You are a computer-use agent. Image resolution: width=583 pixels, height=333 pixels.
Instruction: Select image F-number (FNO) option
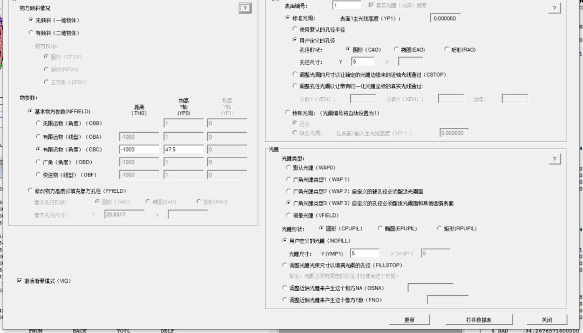tap(285, 300)
